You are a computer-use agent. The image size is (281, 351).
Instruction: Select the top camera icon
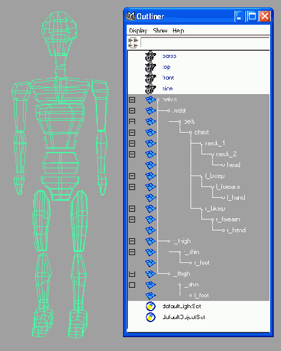coord(150,67)
